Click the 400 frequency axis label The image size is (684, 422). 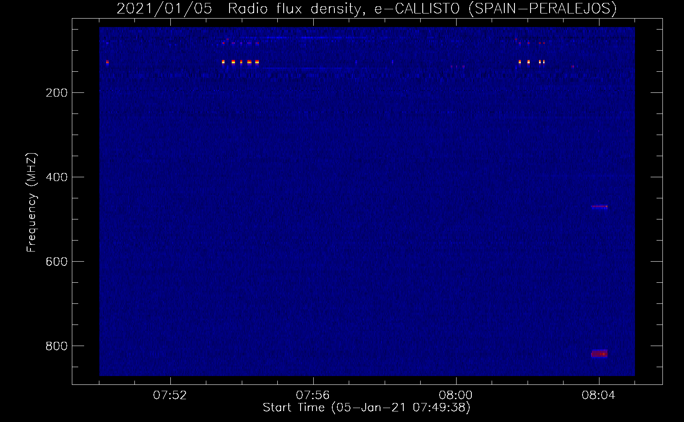57,177
